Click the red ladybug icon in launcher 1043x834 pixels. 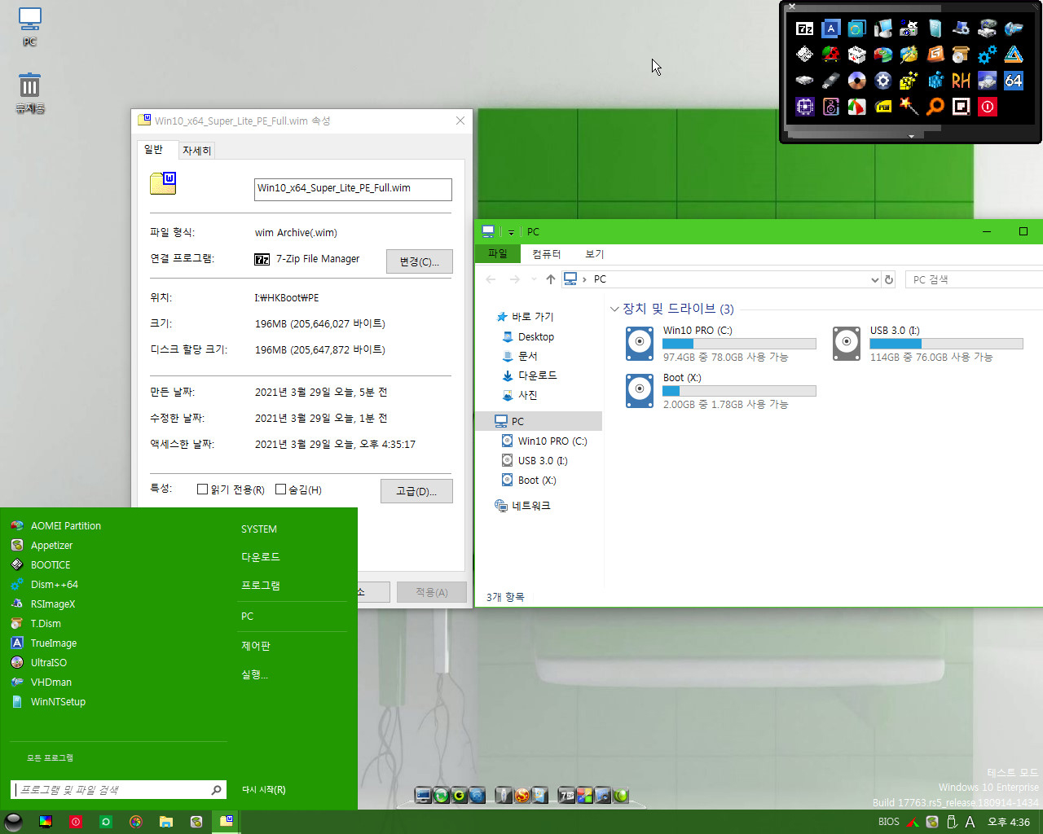coord(830,55)
